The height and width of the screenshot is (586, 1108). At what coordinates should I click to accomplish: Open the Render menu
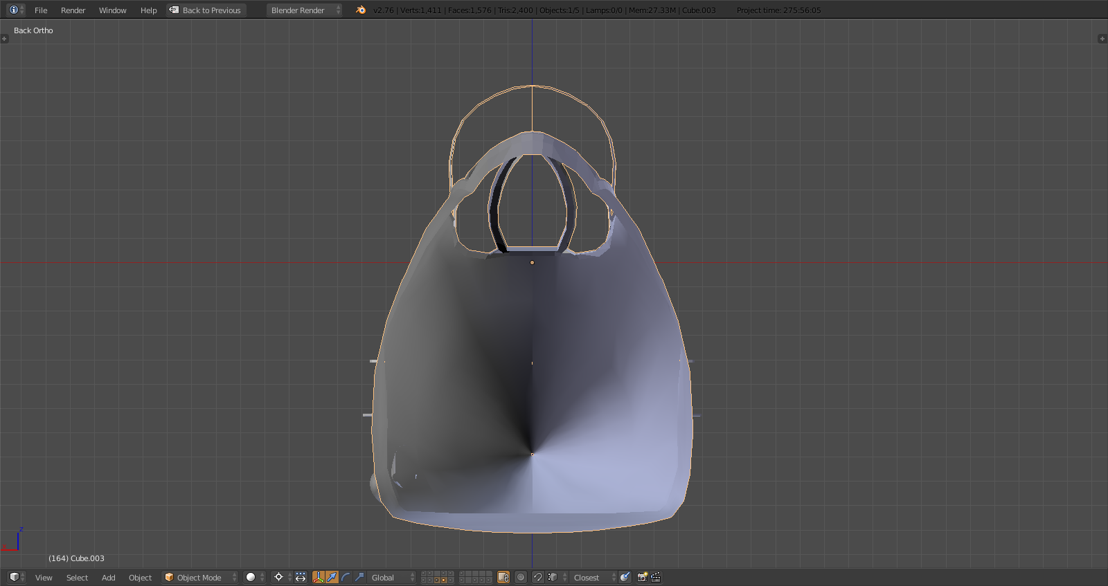pos(73,10)
